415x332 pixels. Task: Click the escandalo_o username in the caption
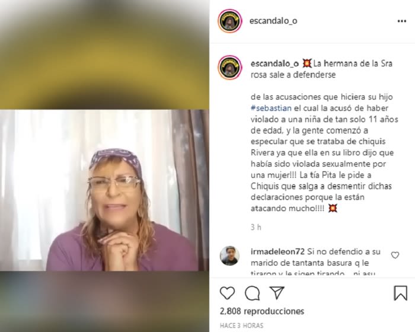[x=274, y=63]
